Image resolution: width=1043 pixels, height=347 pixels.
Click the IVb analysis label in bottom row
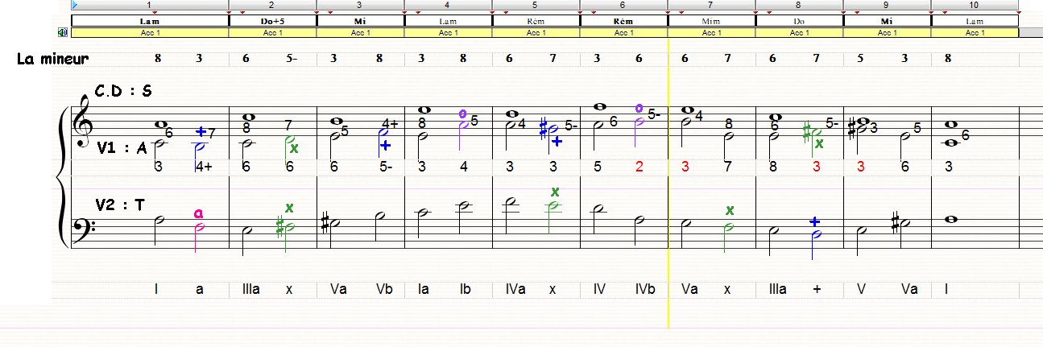pyautogui.click(x=645, y=289)
